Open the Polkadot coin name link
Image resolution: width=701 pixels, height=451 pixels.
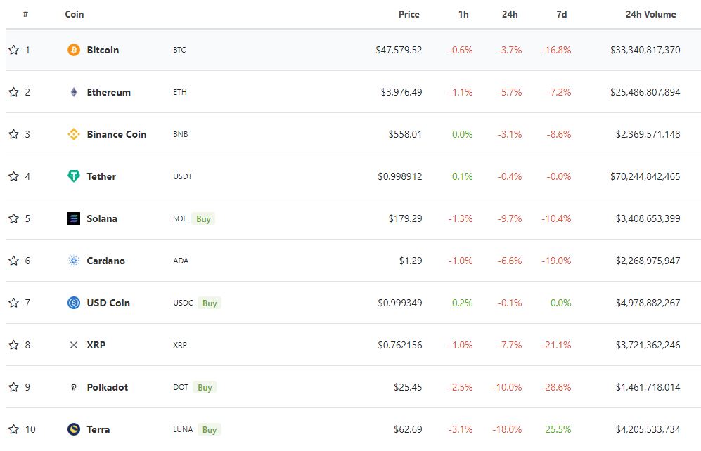pos(108,387)
